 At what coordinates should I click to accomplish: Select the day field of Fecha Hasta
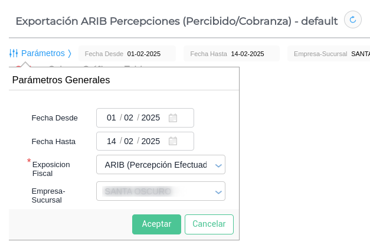point(111,141)
